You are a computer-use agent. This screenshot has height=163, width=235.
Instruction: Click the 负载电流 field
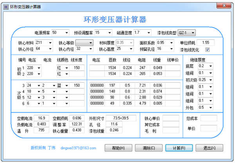(x=42, y=124)
